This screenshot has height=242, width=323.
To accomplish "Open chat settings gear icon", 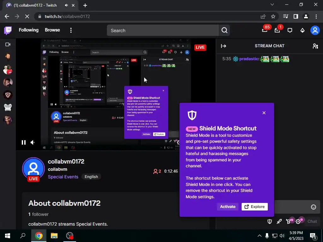I will click(x=298, y=222).
